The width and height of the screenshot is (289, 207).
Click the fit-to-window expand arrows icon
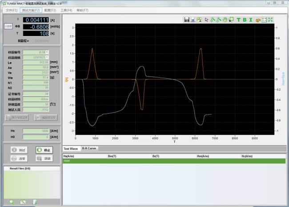point(270,20)
